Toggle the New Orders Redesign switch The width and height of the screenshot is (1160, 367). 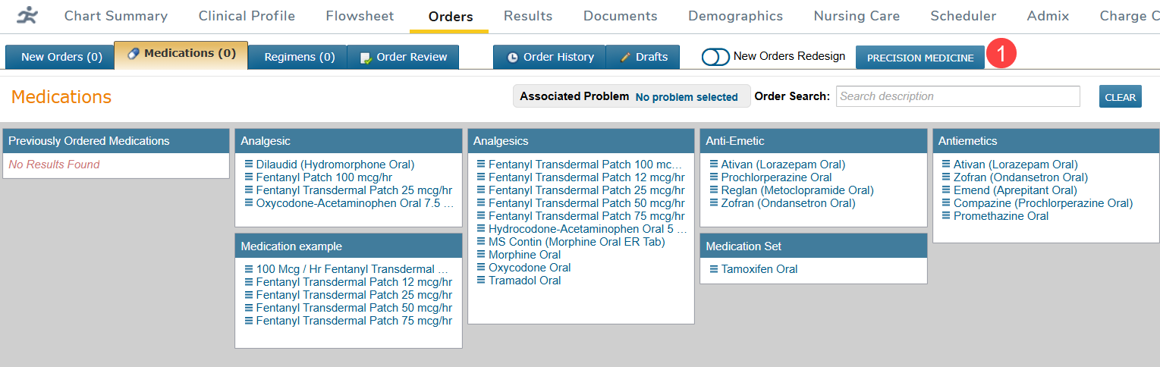click(715, 57)
